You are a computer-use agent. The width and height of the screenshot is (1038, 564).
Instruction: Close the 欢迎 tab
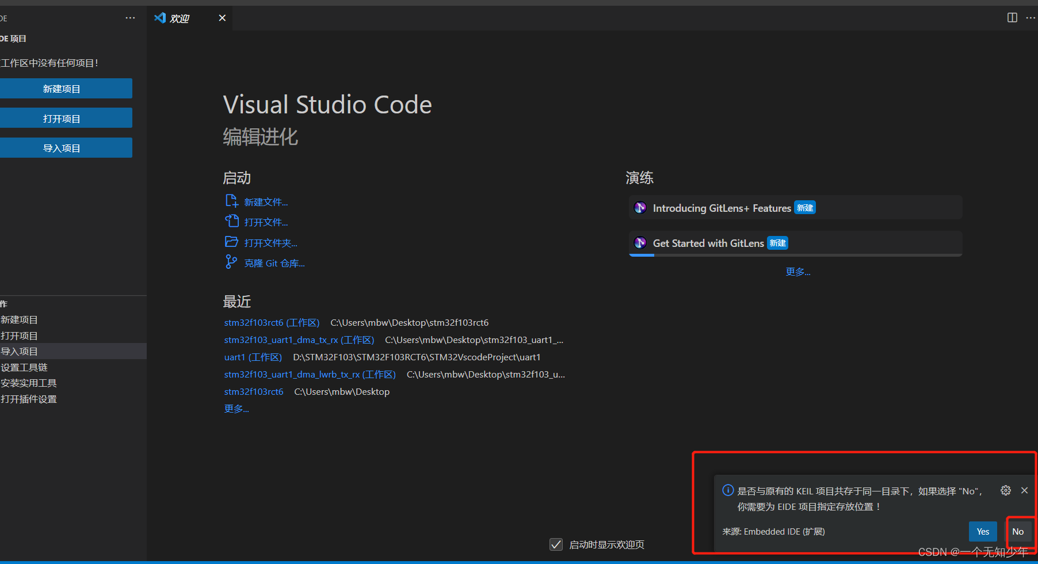(x=222, y=18)
